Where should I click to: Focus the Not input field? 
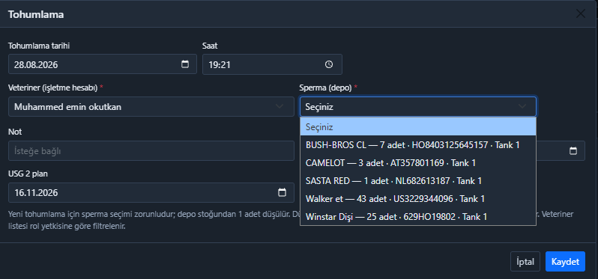click(151, 151)
